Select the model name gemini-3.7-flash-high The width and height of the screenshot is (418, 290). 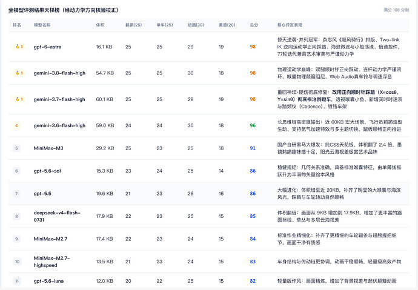(59, 99)
